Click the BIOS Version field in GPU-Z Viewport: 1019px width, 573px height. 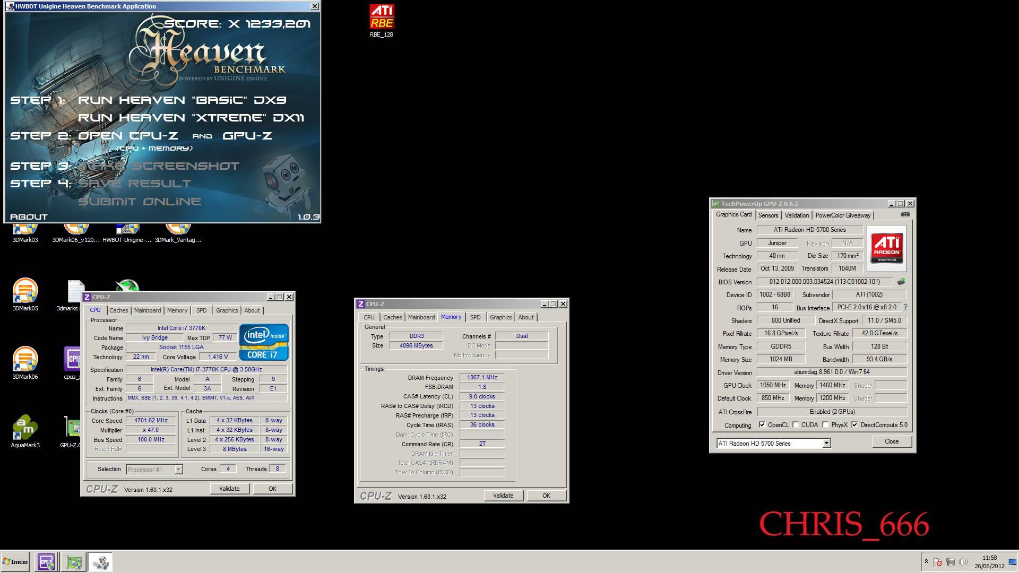824,282
